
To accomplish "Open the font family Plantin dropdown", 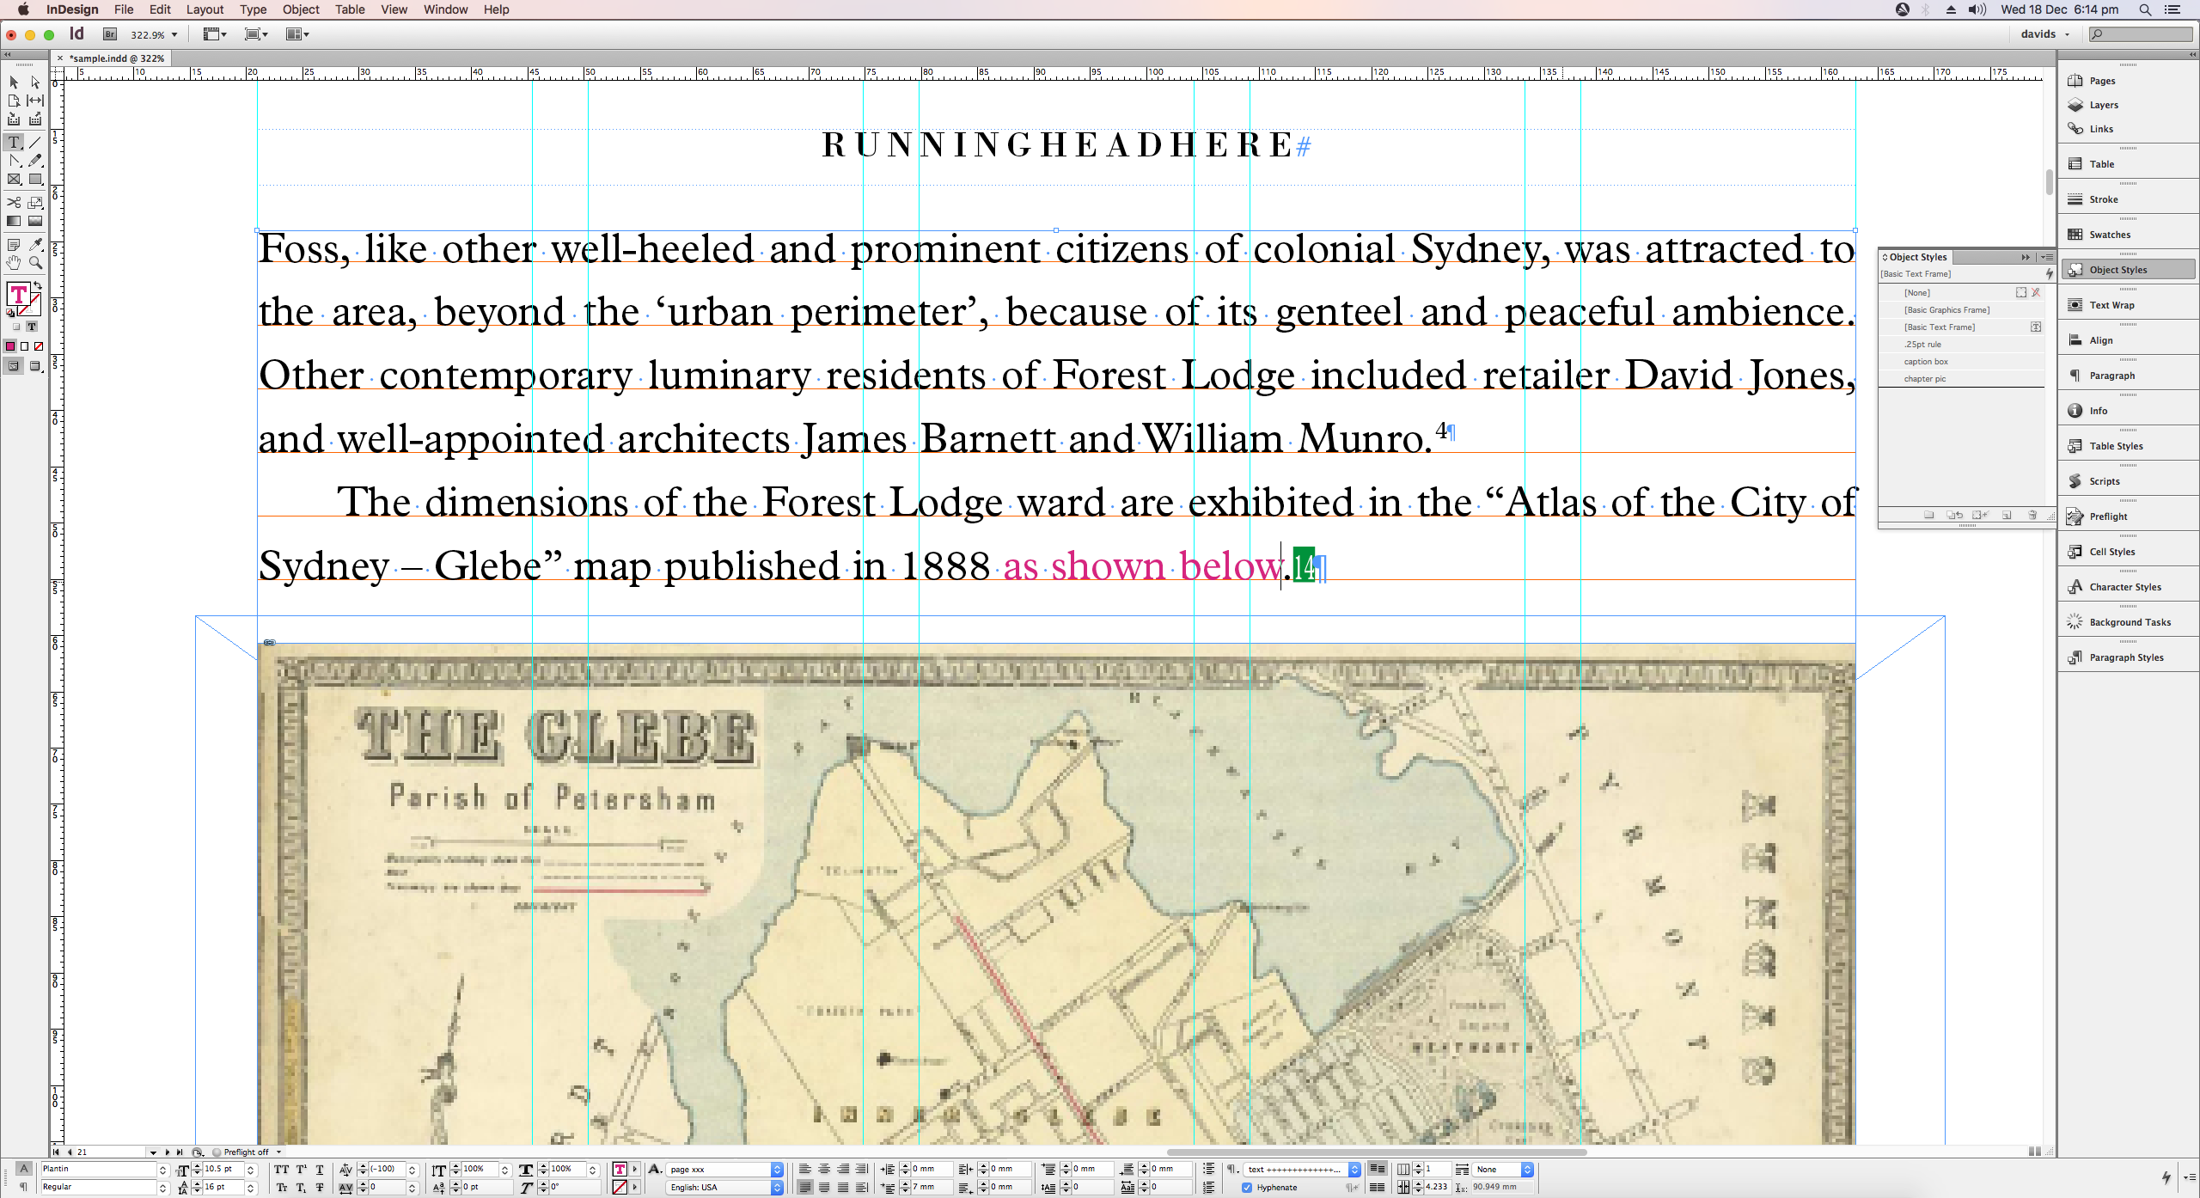I will coord(162,1170).
